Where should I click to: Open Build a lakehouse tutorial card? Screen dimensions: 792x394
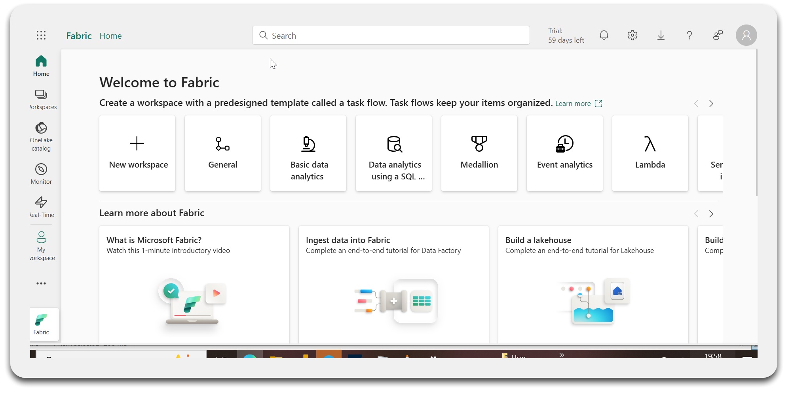(x=593, y=285)
